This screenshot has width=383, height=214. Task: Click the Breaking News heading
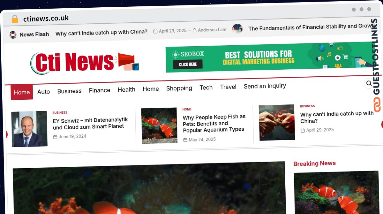314,164
